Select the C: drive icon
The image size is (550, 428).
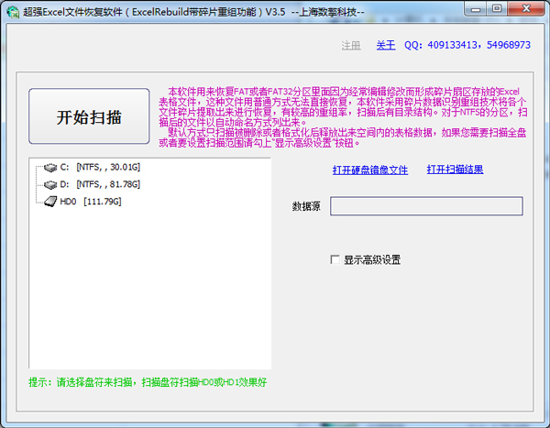(x=50, y=168)
